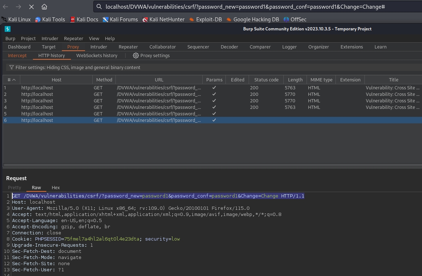The height and width of the screenshot is (276, 422).
Task: Select history row number 3
Action: pos(109,101)
